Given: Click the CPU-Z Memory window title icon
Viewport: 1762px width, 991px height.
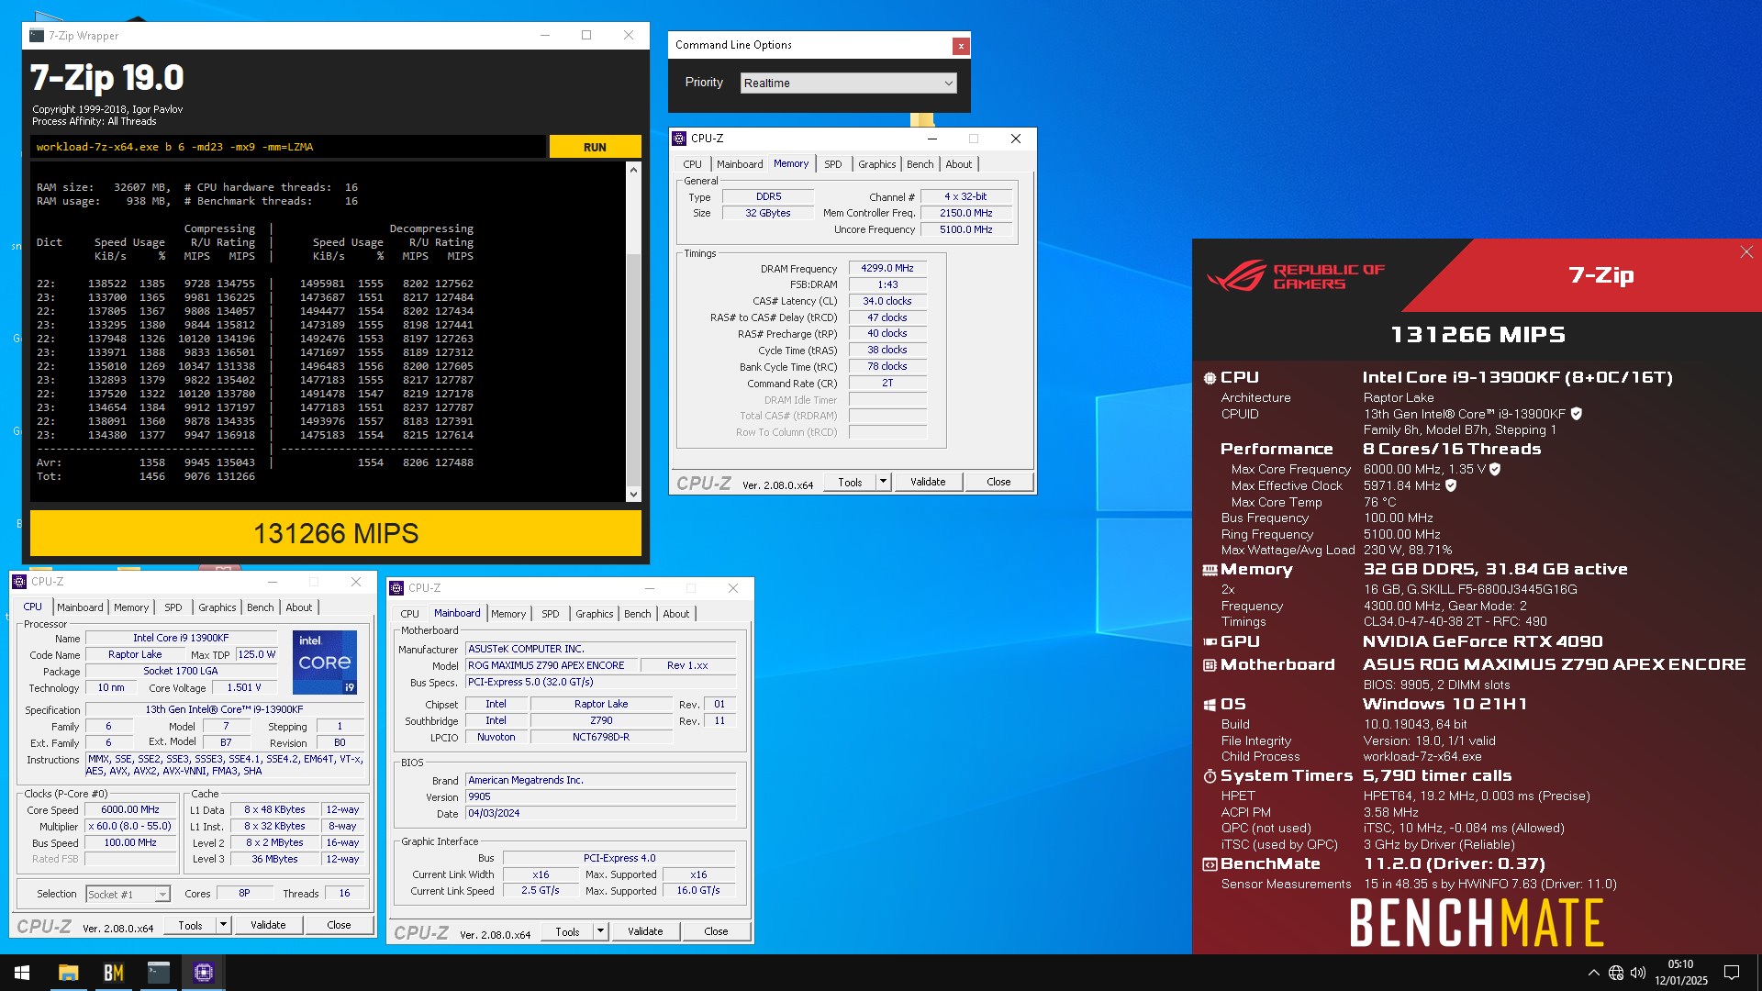Looking at the screenshot, I should point(679,139).
